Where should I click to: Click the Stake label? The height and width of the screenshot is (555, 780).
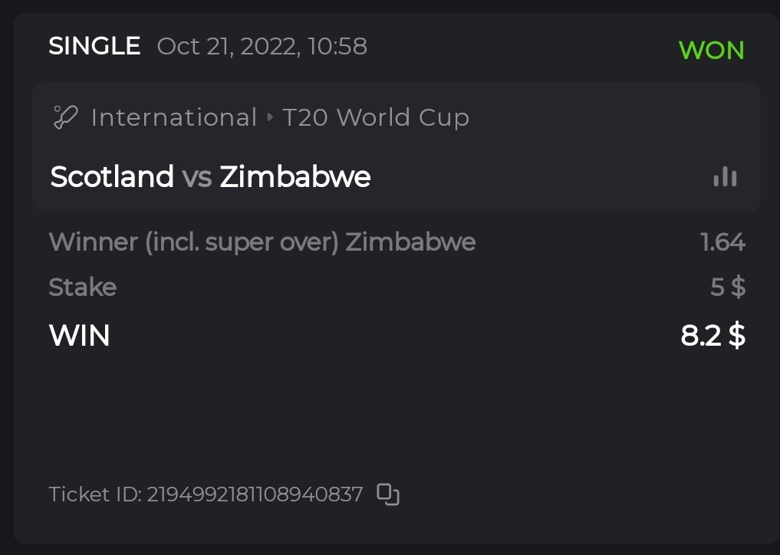[x=83, y=287]
